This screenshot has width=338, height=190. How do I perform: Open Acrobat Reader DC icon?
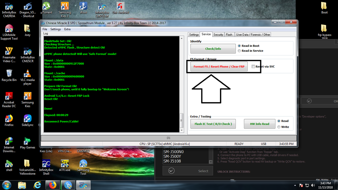point(9,100)
